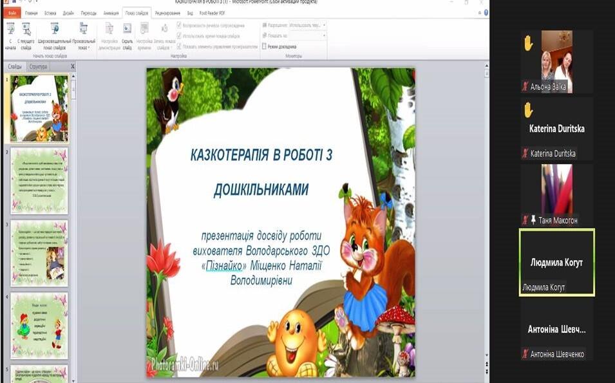This screenshot has height=383, width=615.
Task: Select Таня Макогон video tile
Action: point(557,195)
